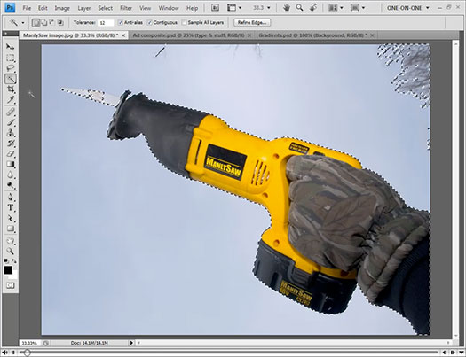Toggle Quick Mask mode

[10, 285]
